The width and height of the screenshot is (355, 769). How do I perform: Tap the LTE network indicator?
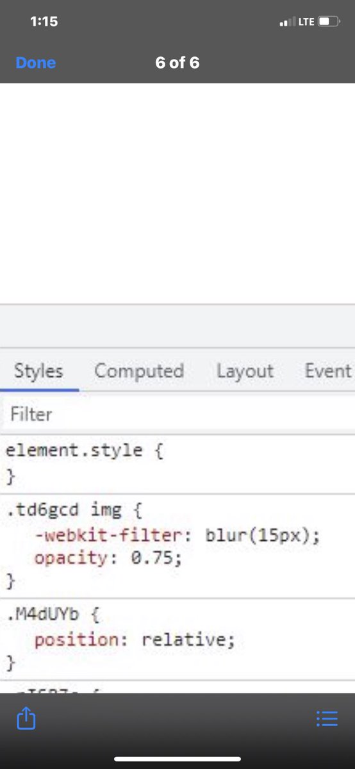coord(306,22)
